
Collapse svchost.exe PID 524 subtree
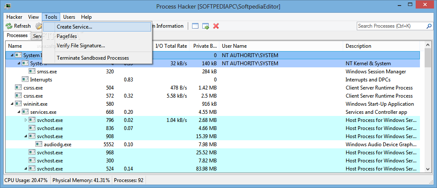(26, 169)
